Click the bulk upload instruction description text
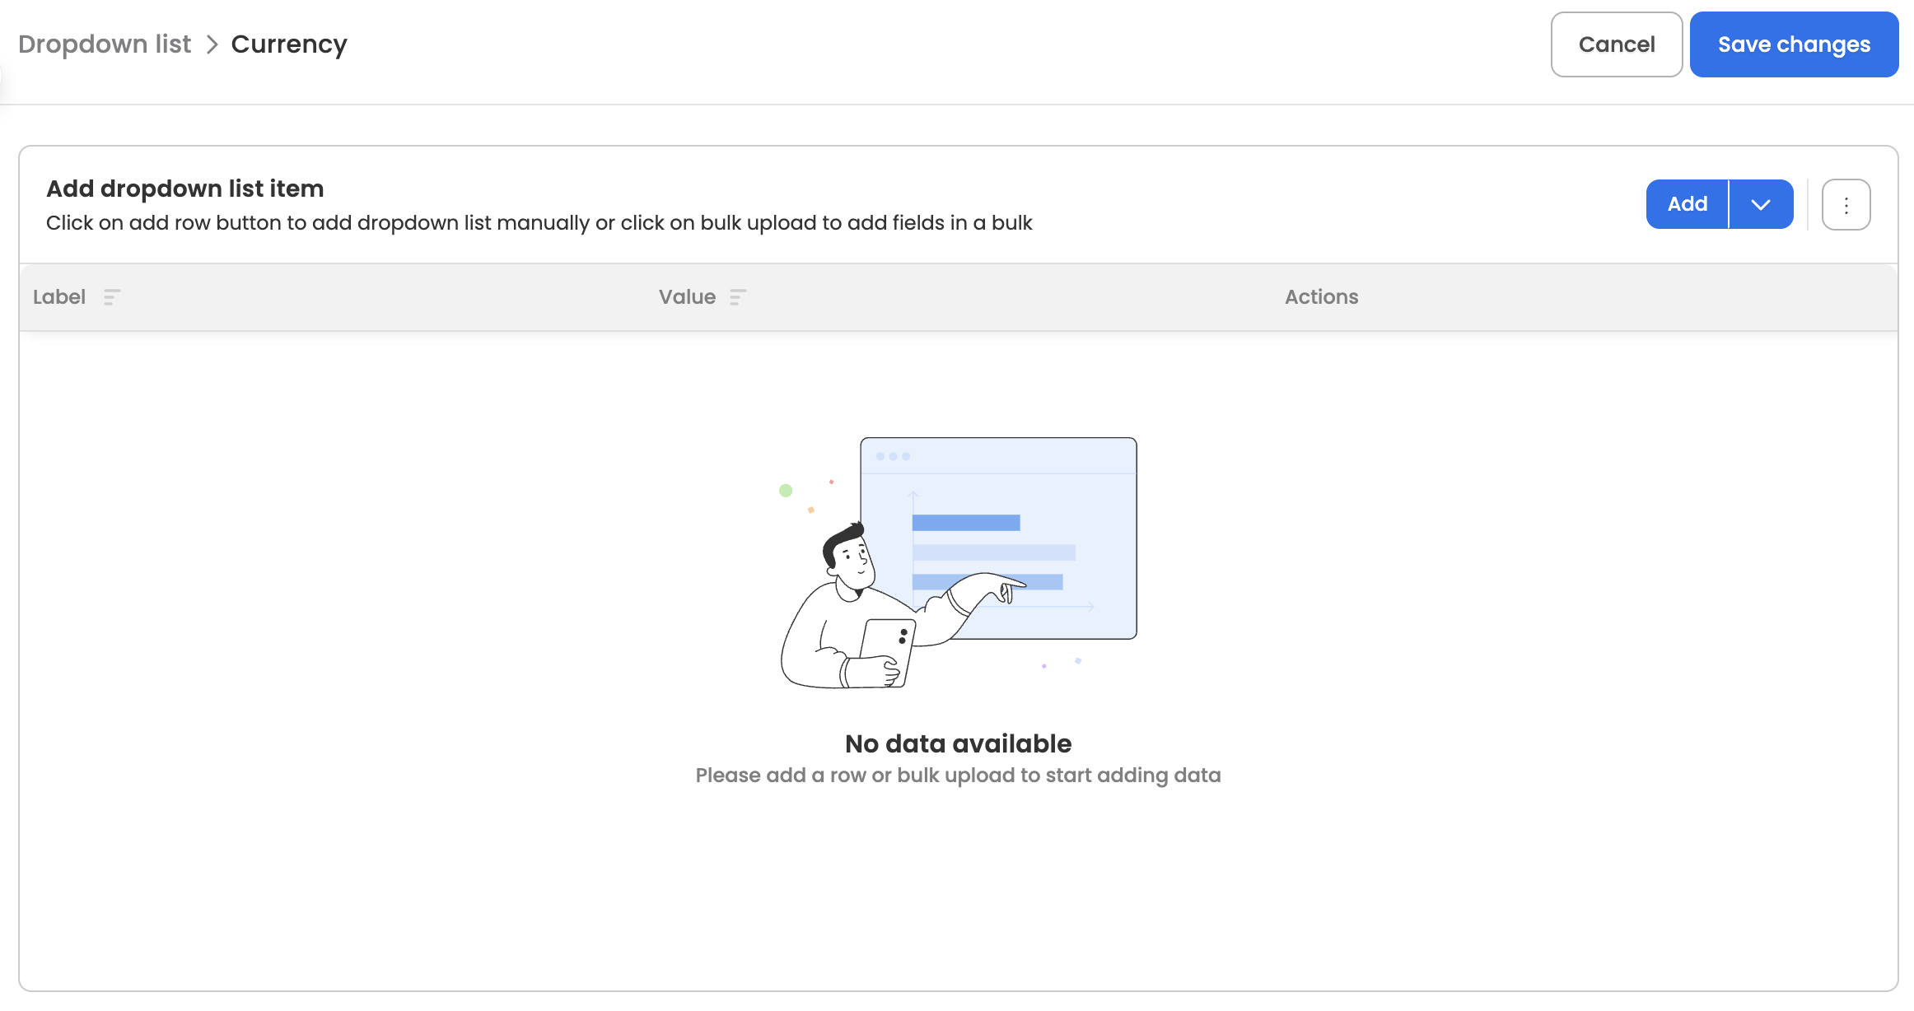 pos(539,223)
